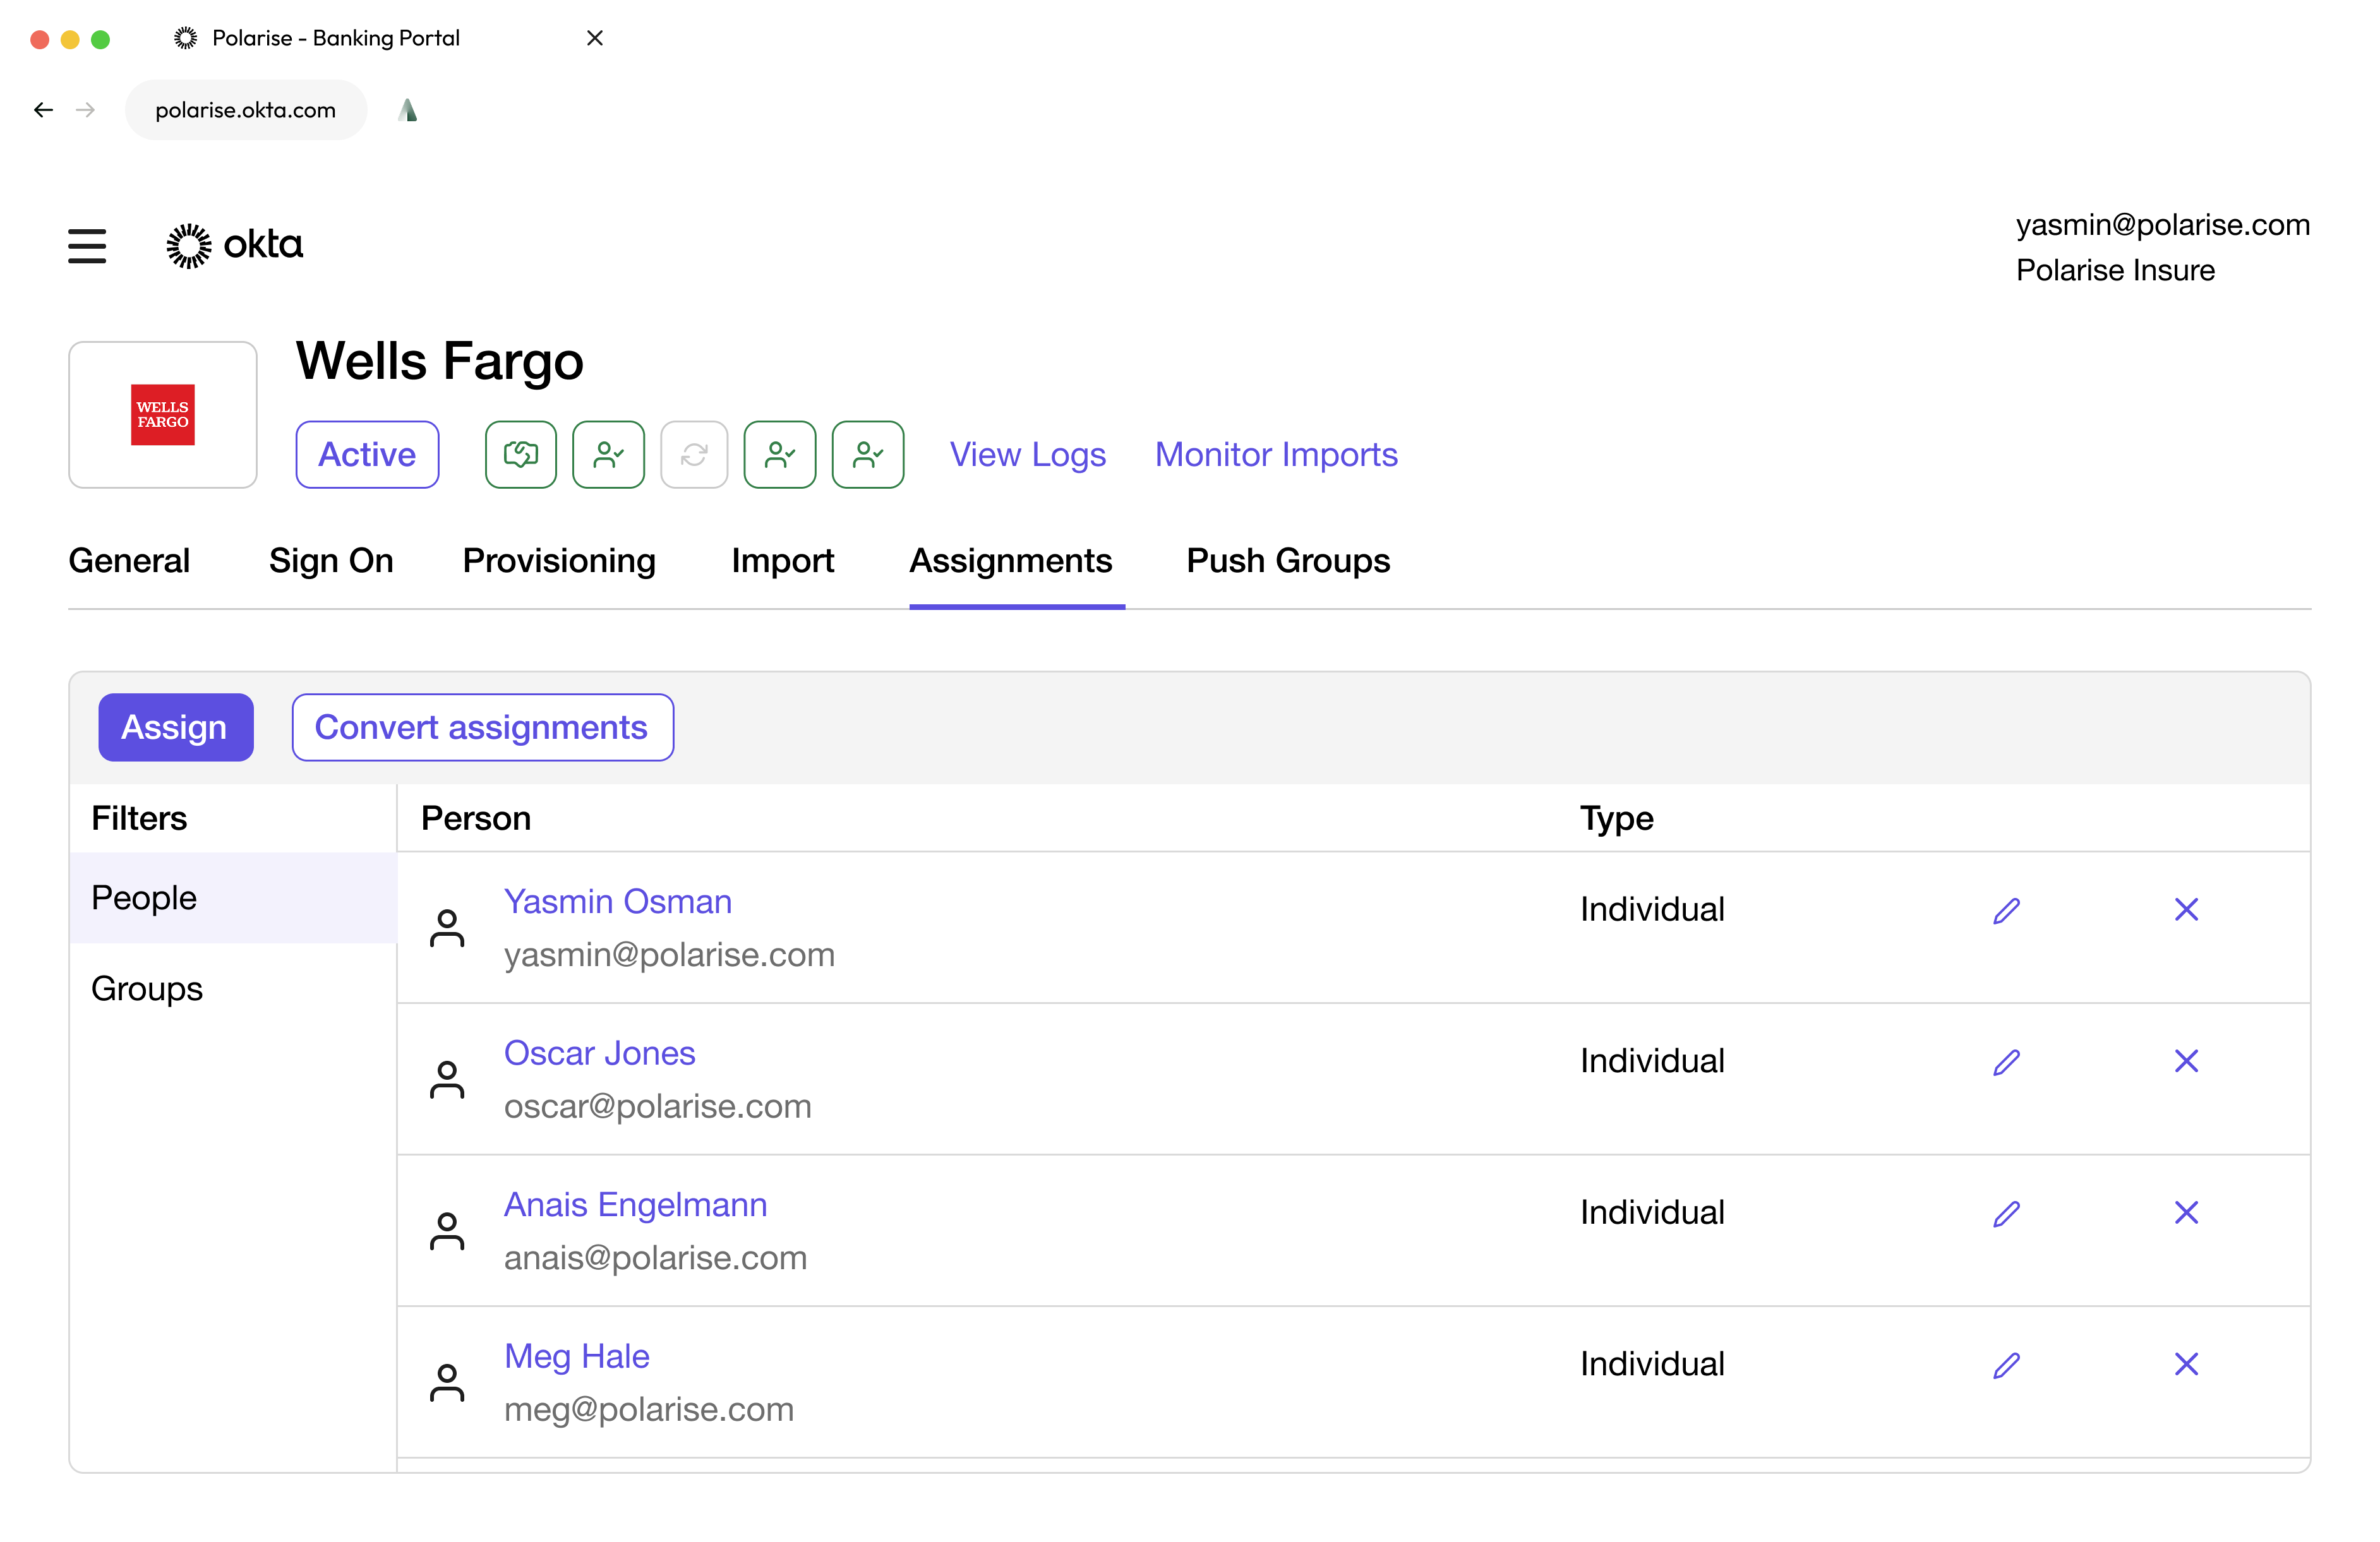Edit Meg Hale's assignment with the pencil
Screen dimensions: 2380x1542
[x=2006, y=1365]
